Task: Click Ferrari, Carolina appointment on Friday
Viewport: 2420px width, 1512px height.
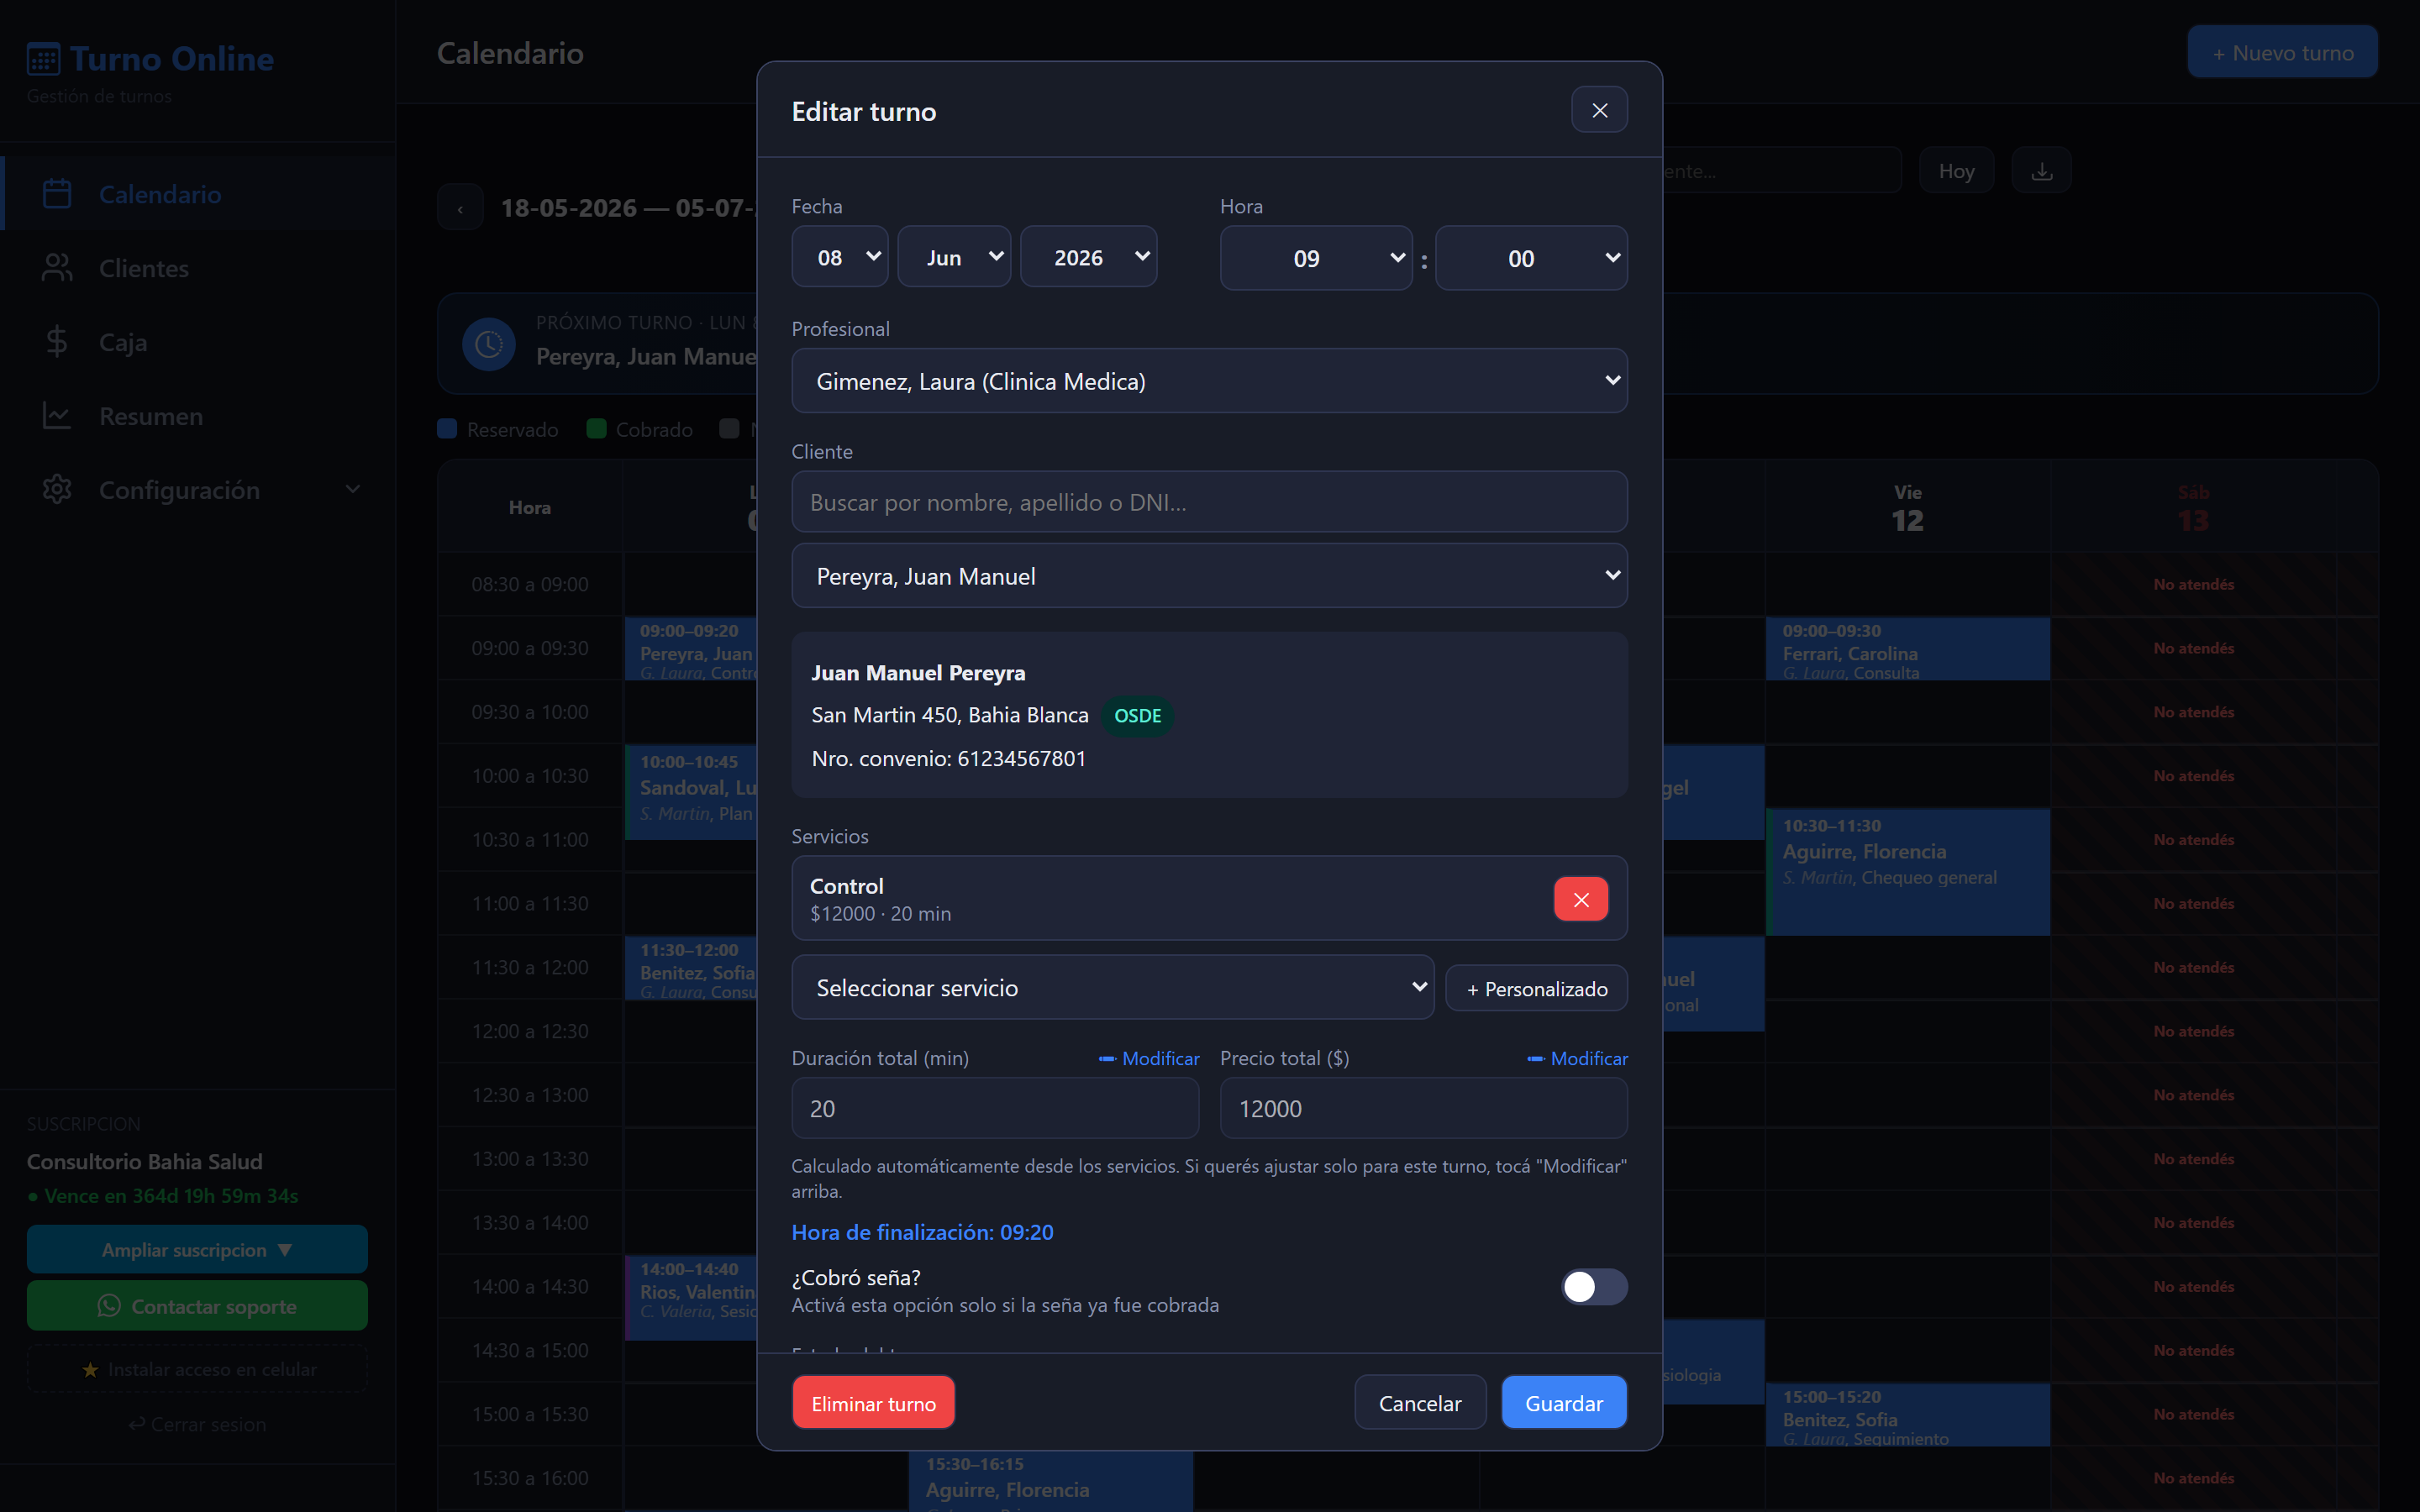Action: point(1907,649)
